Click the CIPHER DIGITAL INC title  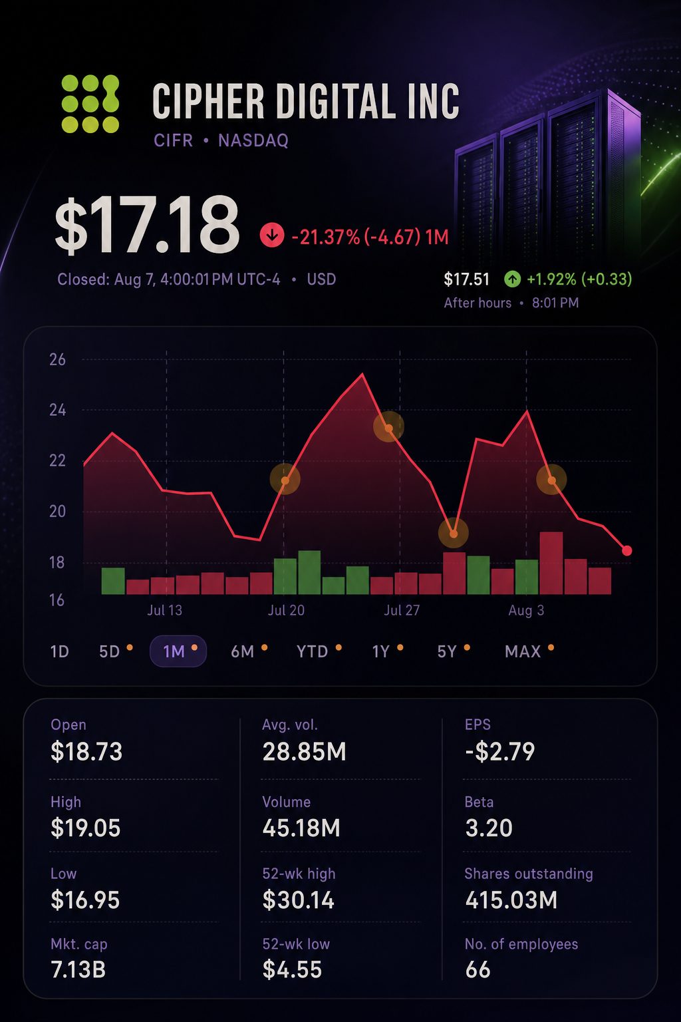pos(306,102)
